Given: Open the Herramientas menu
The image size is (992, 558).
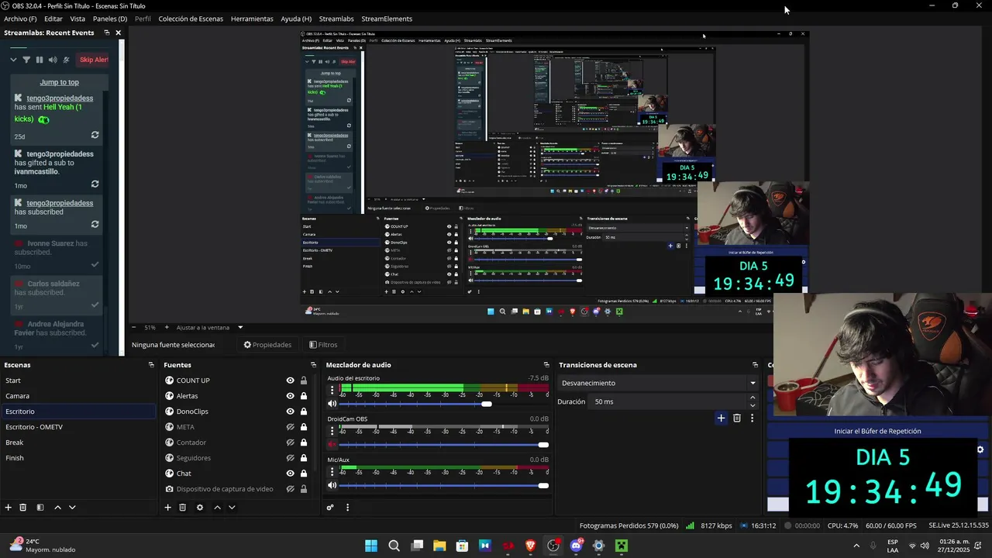Looking at the screenshot, I should pos(252,19).
